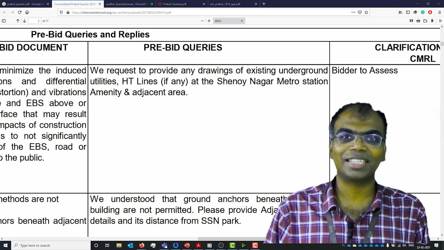The height and width of the screenshot is (250, 444).
Task: Zoom out the PDF document
Action: coord(202,21)
